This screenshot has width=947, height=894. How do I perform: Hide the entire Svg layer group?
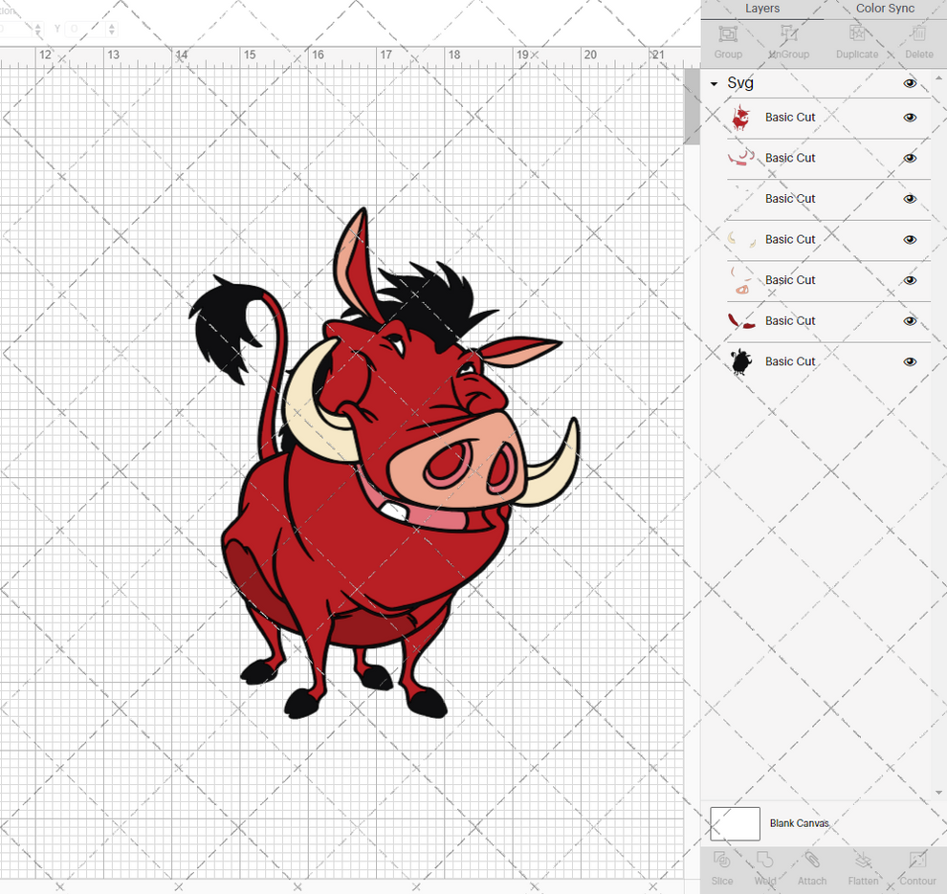pos(910,83)
